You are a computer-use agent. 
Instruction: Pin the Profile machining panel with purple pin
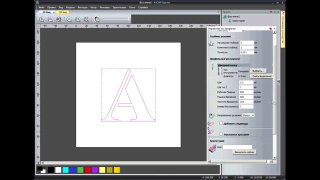pos(270,29)
